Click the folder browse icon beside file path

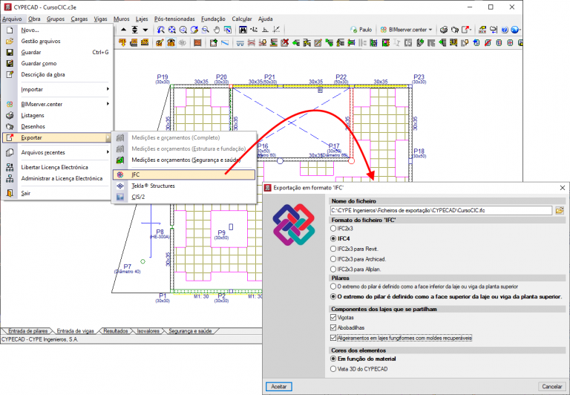(x=560, y=210)
